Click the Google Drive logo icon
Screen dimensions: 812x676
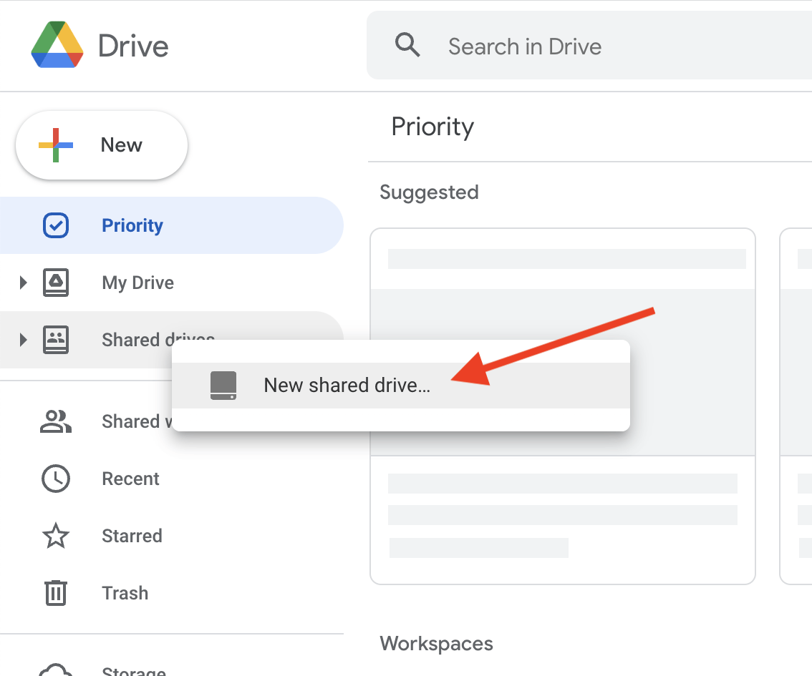coord(57,45)
